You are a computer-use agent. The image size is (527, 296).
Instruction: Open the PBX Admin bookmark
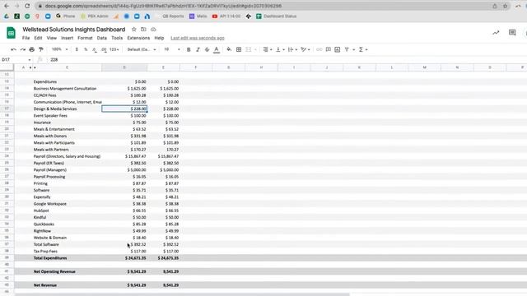[x=95, y=16]
